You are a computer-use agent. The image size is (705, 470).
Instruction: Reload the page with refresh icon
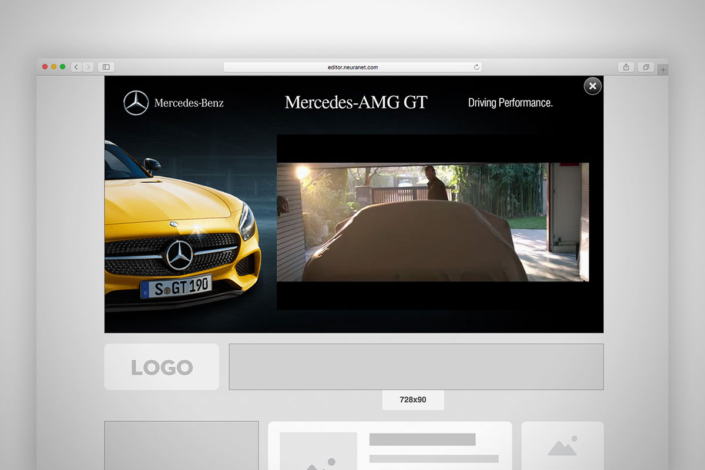pos(476,67)
